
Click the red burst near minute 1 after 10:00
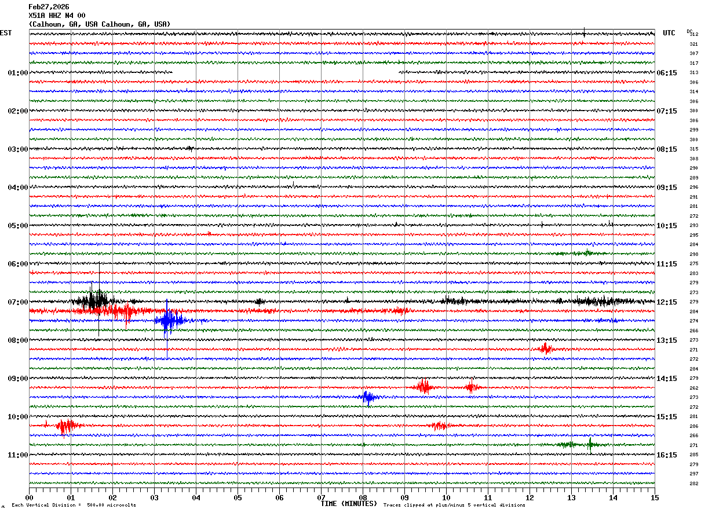coord(66,426)
